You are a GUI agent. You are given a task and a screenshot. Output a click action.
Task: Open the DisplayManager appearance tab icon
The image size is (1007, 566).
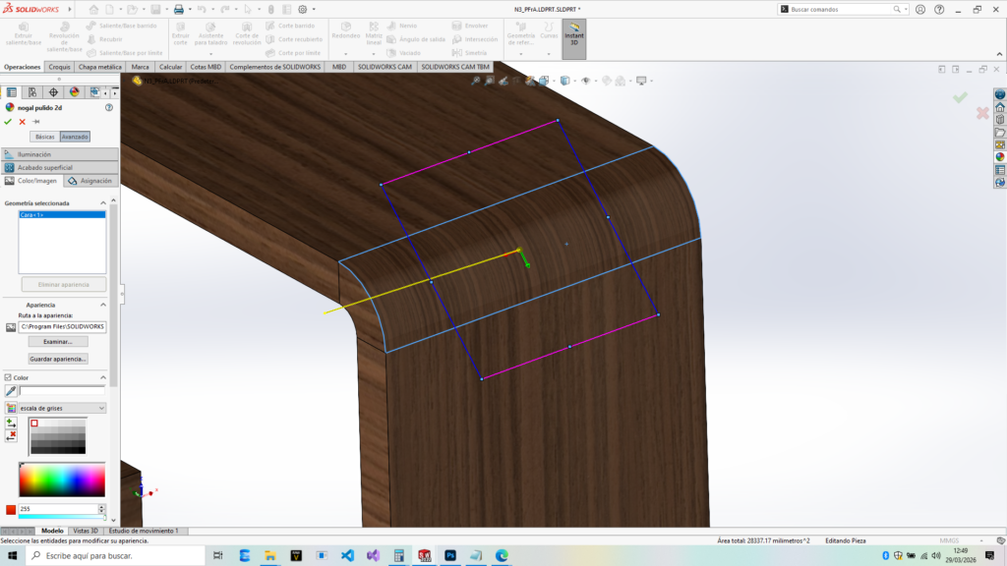tap(74, 92)
